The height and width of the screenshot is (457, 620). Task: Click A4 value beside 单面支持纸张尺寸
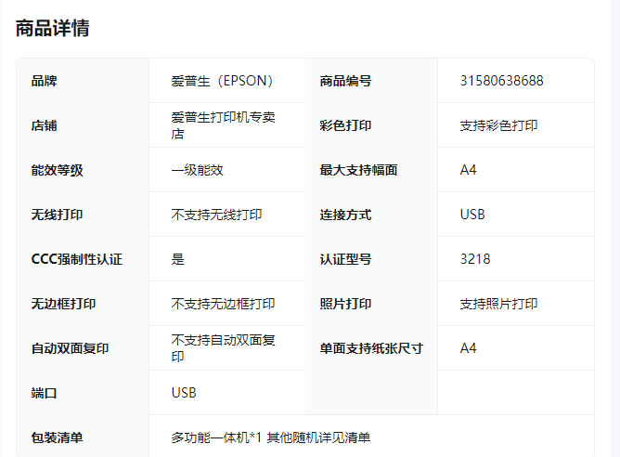click(468, 348)
